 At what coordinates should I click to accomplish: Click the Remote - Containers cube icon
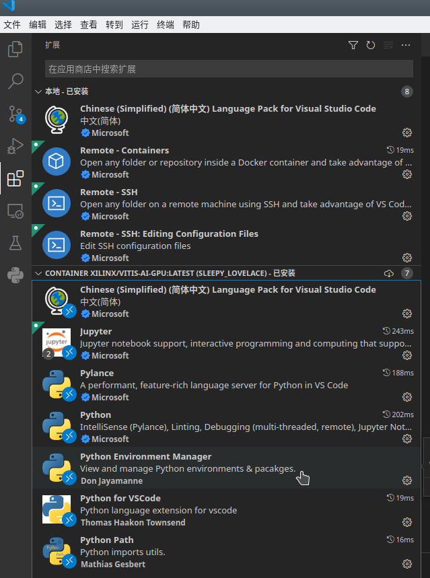pos(57,161)
